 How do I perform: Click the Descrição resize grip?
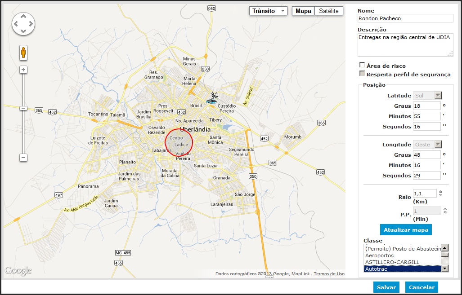[x=450, y=53]
